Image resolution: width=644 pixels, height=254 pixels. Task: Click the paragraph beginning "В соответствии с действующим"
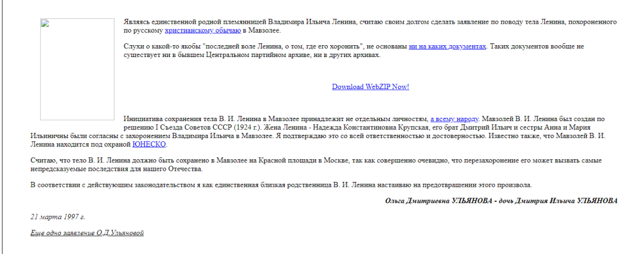pyautogui.click(x=280, y=184)
